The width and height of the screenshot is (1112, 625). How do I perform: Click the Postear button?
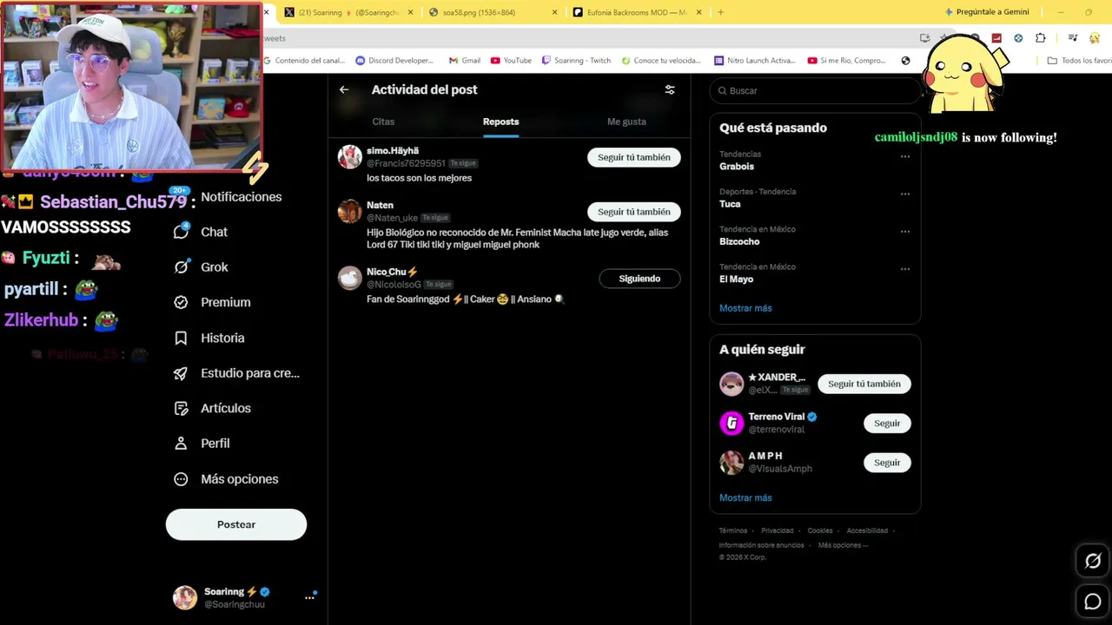click(236, 524)
